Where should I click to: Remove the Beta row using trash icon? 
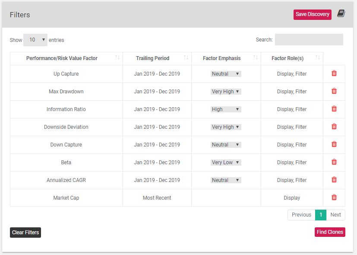click(x=334, y=162)
